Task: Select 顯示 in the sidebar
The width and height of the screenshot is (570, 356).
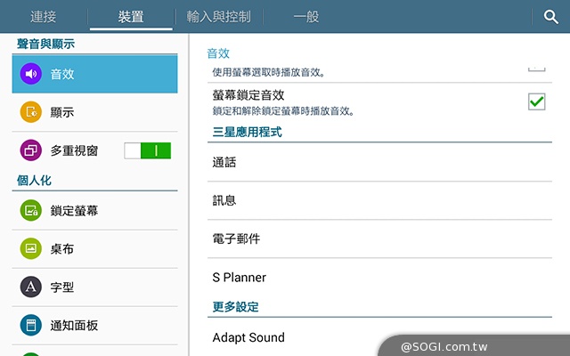Action: [x=95, y=112]
